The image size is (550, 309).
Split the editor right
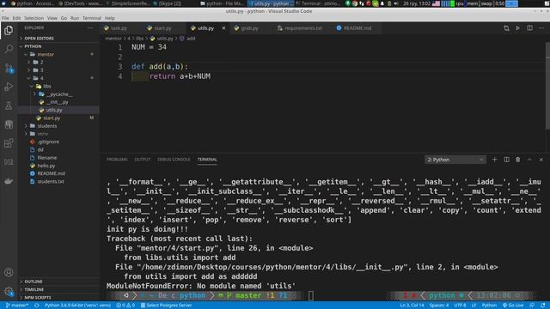coord(529,28)
